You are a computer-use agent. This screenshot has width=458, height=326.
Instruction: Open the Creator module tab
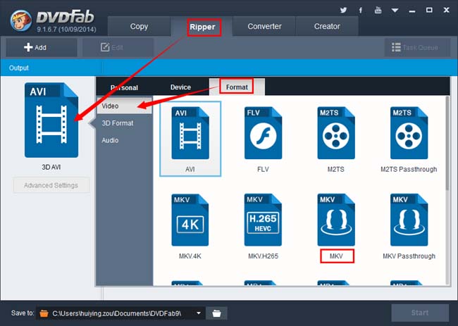(x=327, y=26)
